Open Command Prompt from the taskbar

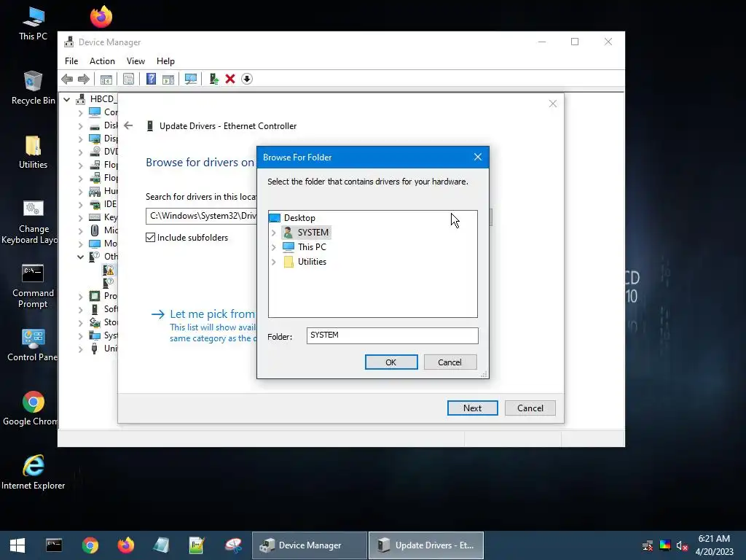click(x=54, y=545)
